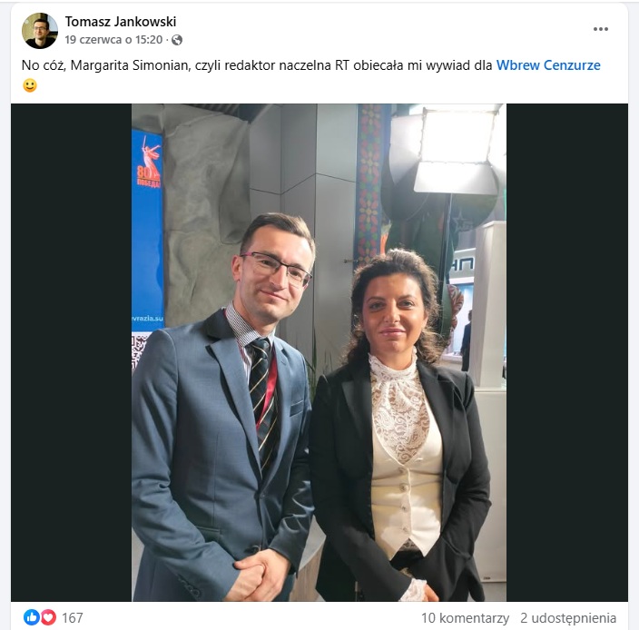639x630 pixels.
Task: Click the QR code in the photo
Action: click(139, 350)
